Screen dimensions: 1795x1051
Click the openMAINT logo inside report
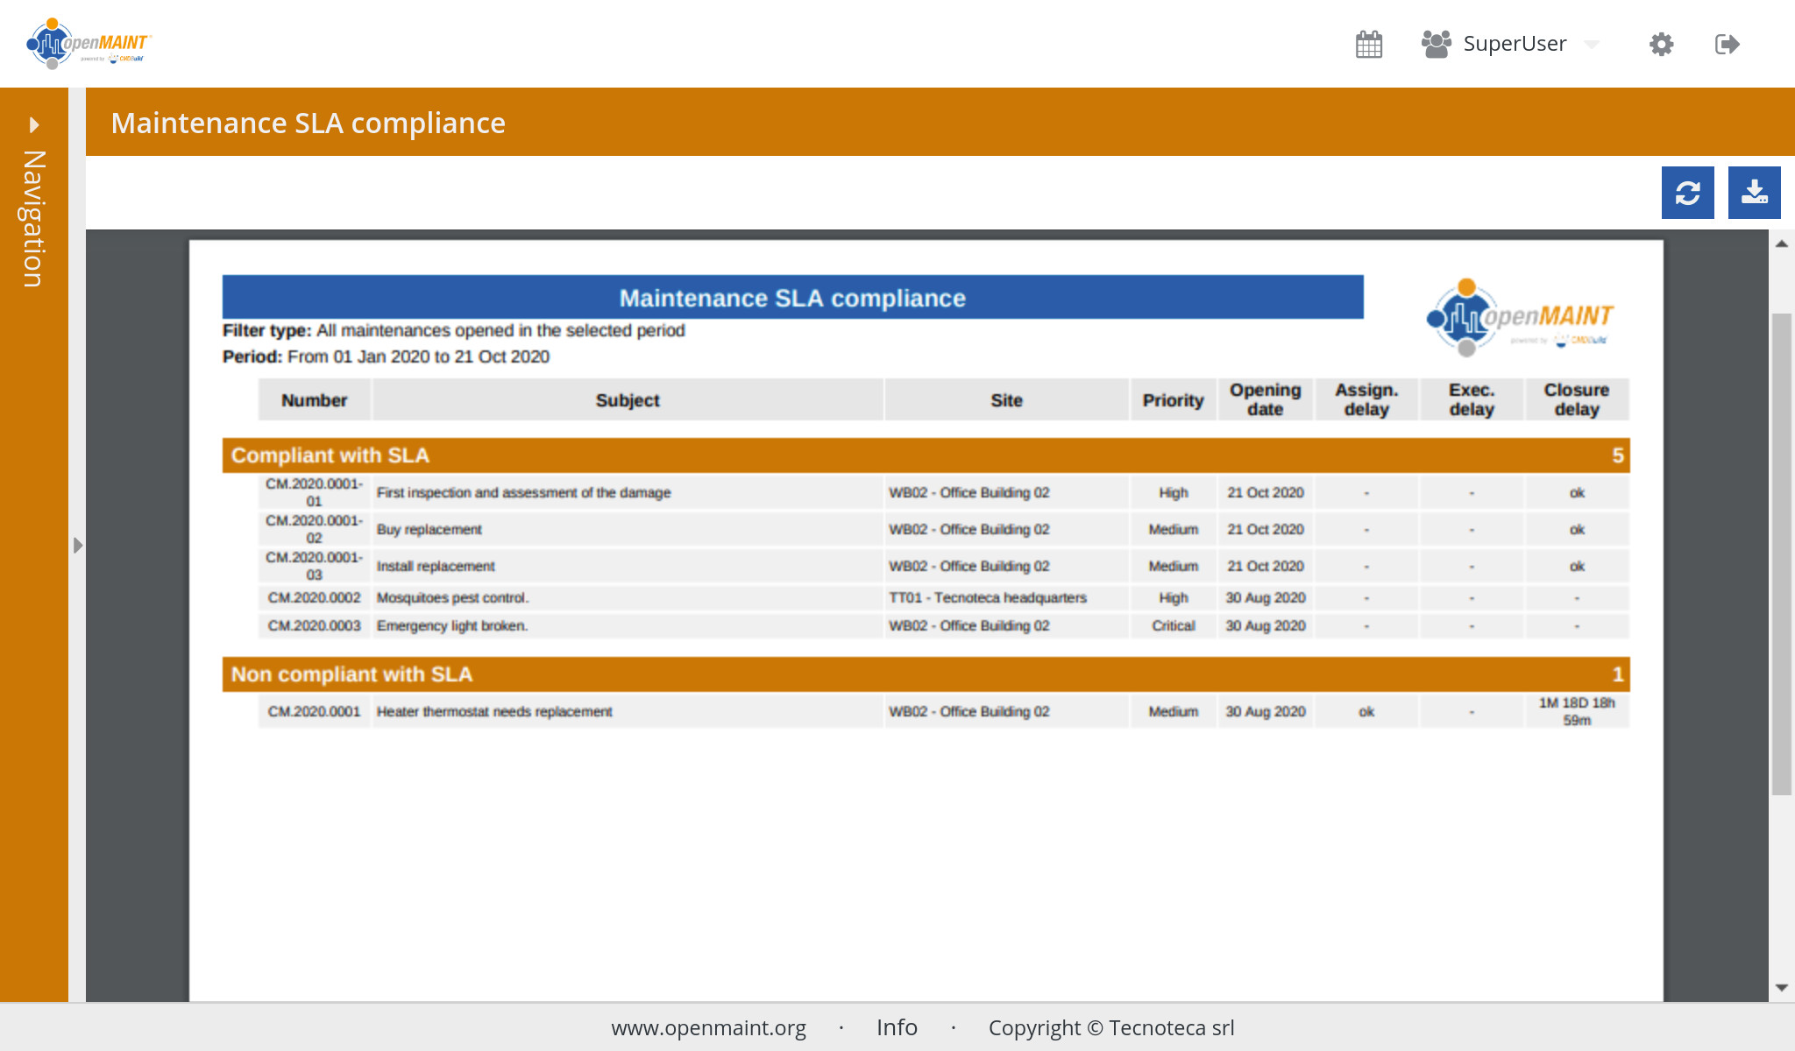(x=1520, y=319)
